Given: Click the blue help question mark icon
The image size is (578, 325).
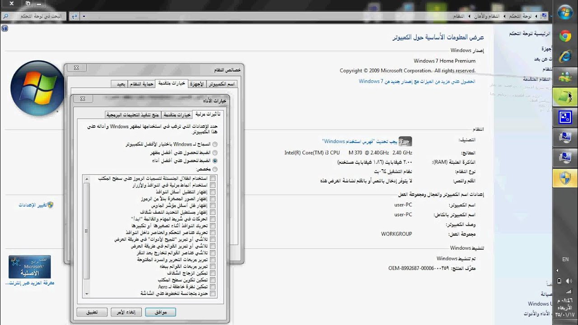Looking at the screenshot, I should [x=5, y=28].
